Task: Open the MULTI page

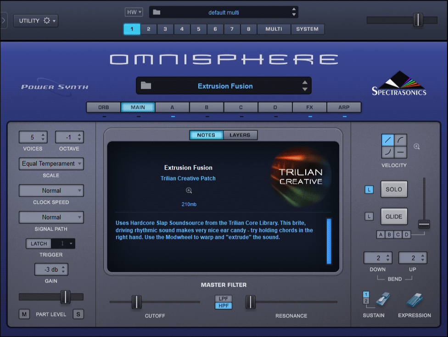Action: point(274,29)
